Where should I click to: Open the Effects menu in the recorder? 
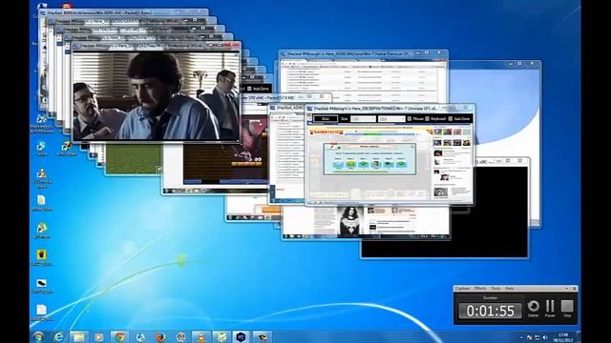tap(480, 289)
